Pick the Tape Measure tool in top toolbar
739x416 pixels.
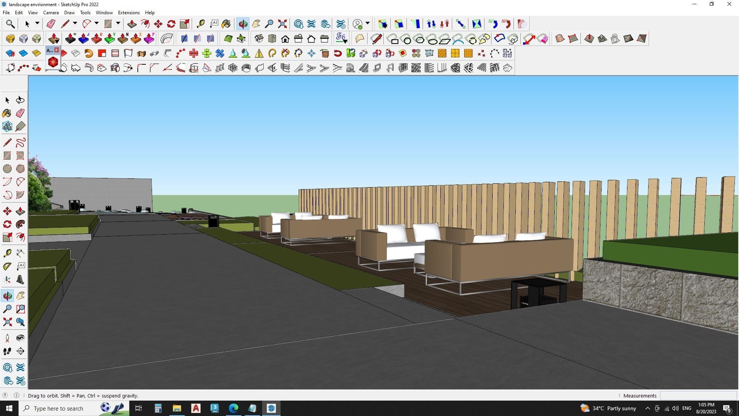[201, 24]
